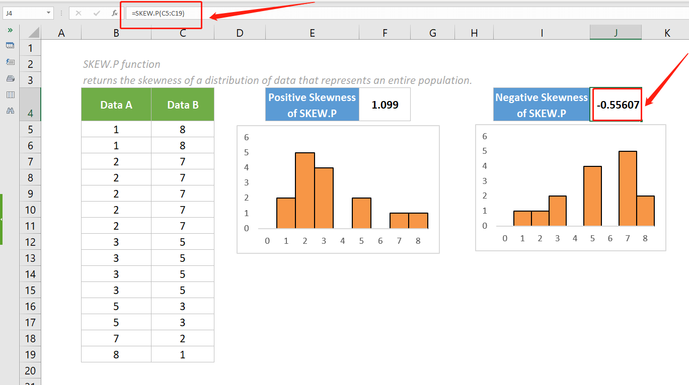The width and height of the screenshot is (689, 385).
Task: Click the layers stack icon in the sidebar
Action: (x=11, y=78)
